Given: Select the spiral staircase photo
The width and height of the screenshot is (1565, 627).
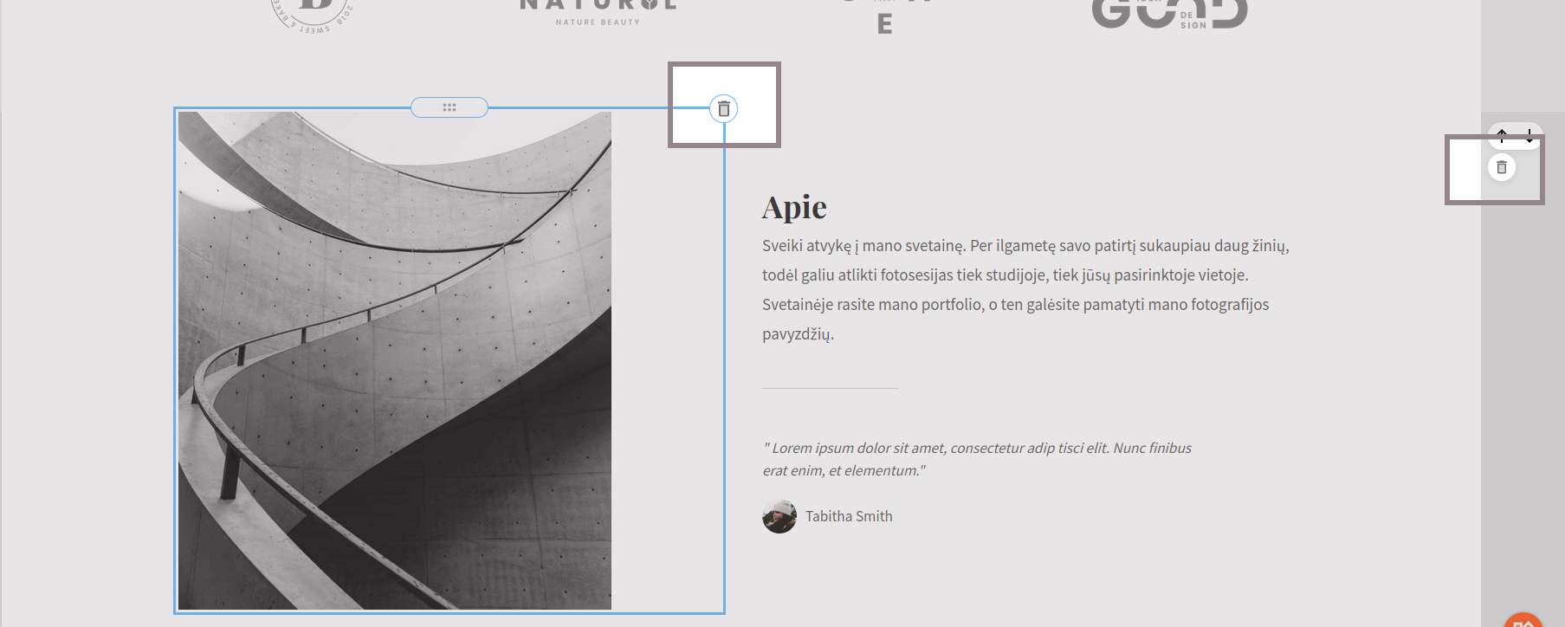Looking at the screenshot, I should [x=395, y=360].
